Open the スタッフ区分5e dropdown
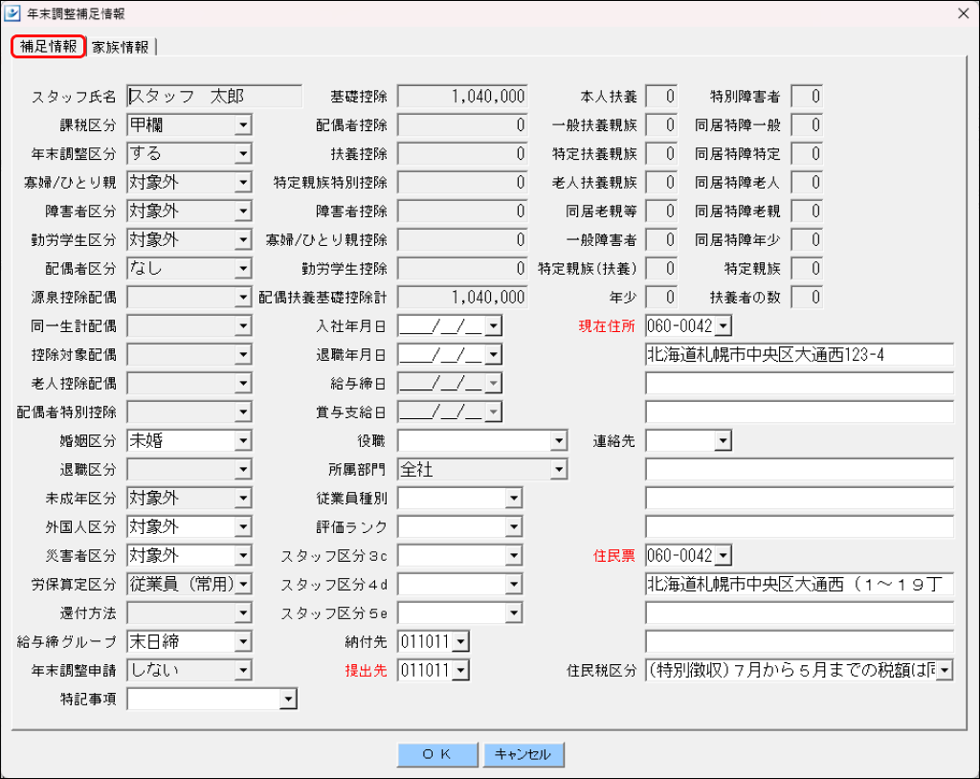The image size is (980, 779). [x=513, y=613]
